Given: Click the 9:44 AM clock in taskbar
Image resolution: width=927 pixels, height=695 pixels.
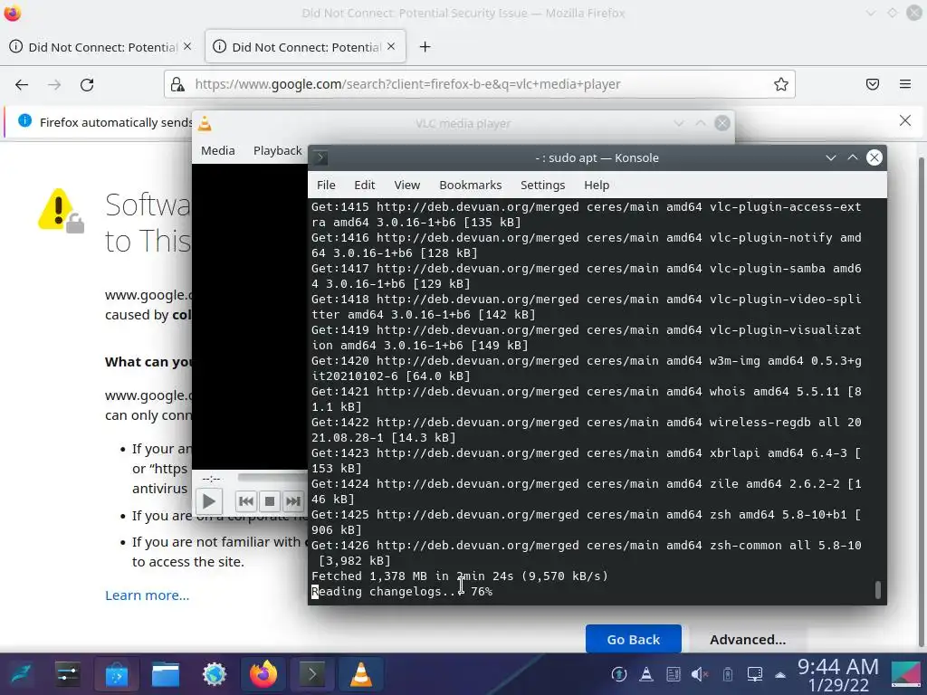Looking at the screenshot, I should click(x=837, y=667).
